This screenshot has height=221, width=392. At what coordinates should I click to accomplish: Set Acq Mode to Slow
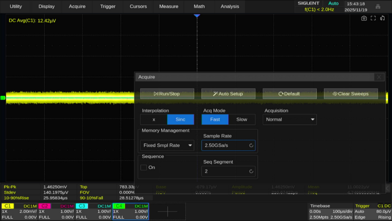[241, 120]
